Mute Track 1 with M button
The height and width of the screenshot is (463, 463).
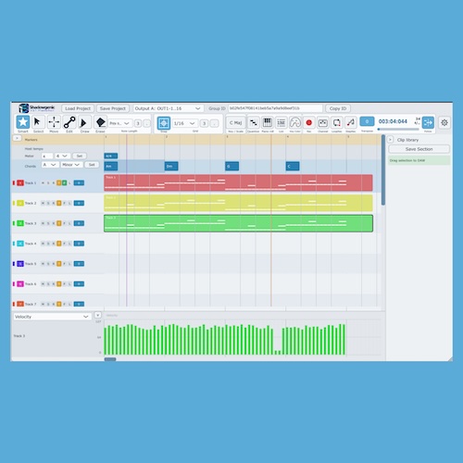[x=43, y=183]
